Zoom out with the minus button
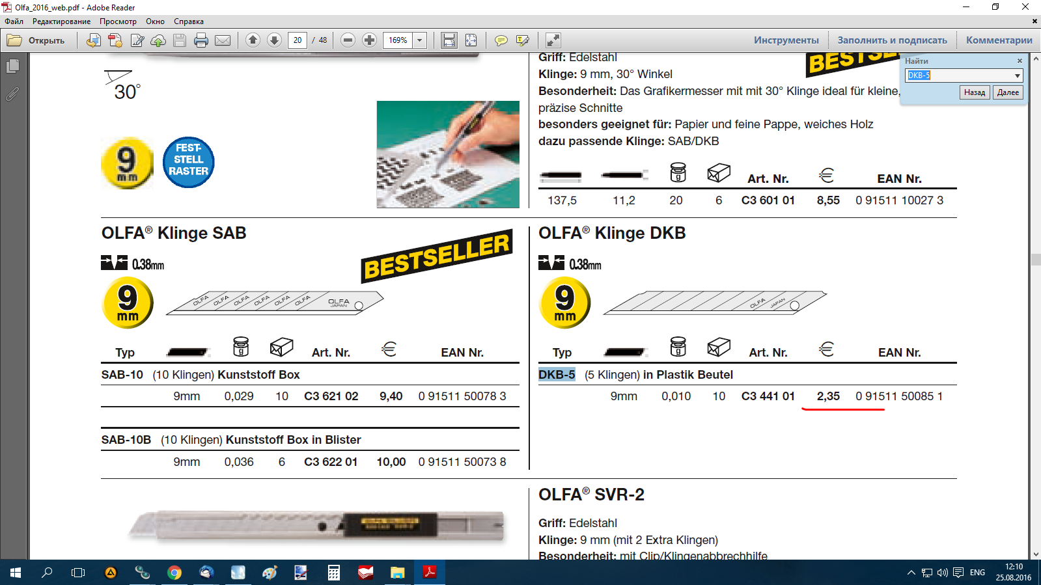 coord(348,40)
